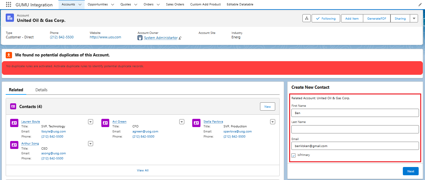Click the Account building icon
This screenshot has width=425, height=180.
pyautogui.click(x=10, y=18)
